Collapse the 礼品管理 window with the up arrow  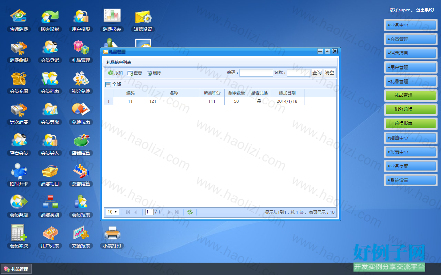[327, 51]
